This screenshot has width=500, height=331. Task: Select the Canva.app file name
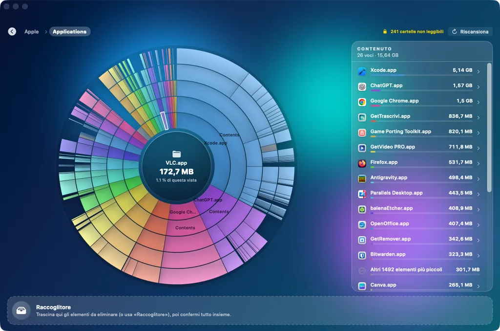pyautogui.click(x=383, y=285)
